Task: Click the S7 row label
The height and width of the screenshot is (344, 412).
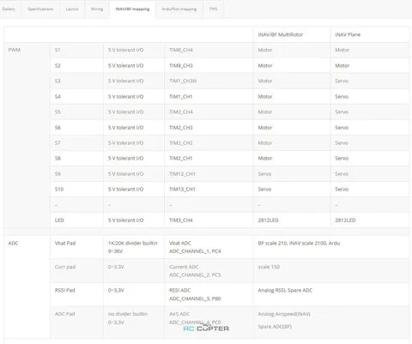Action: [58, 143]
